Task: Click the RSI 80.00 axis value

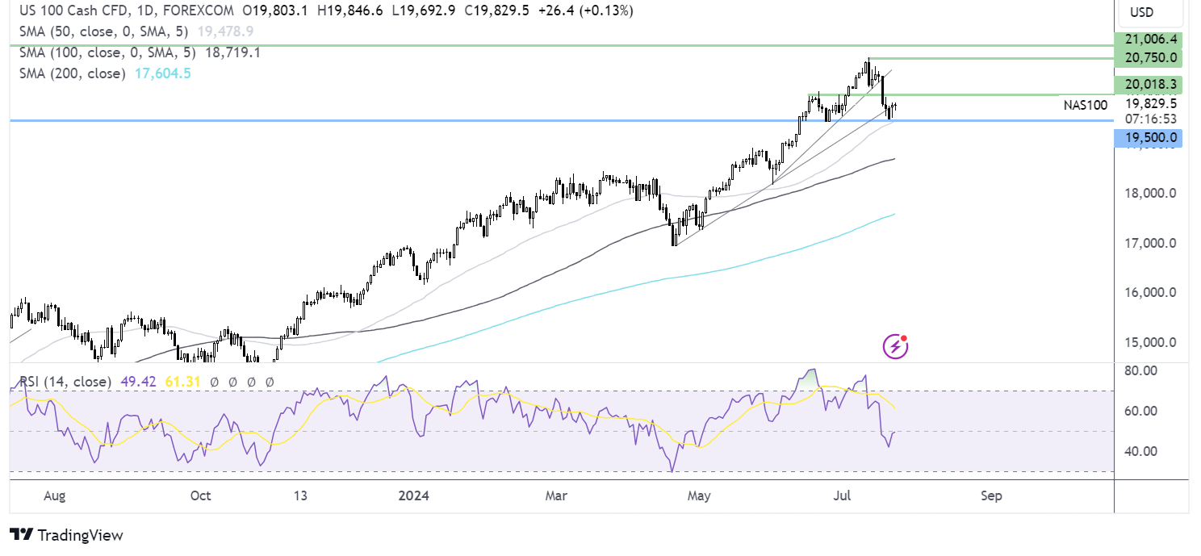Action: [x=1141, y=370]
